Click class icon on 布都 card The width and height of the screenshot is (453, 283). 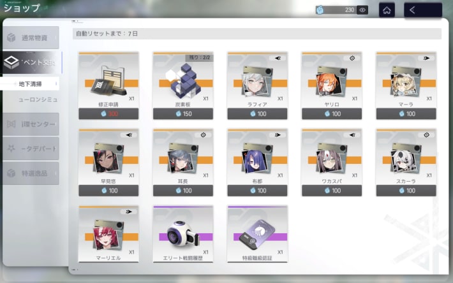pos(278,134)
